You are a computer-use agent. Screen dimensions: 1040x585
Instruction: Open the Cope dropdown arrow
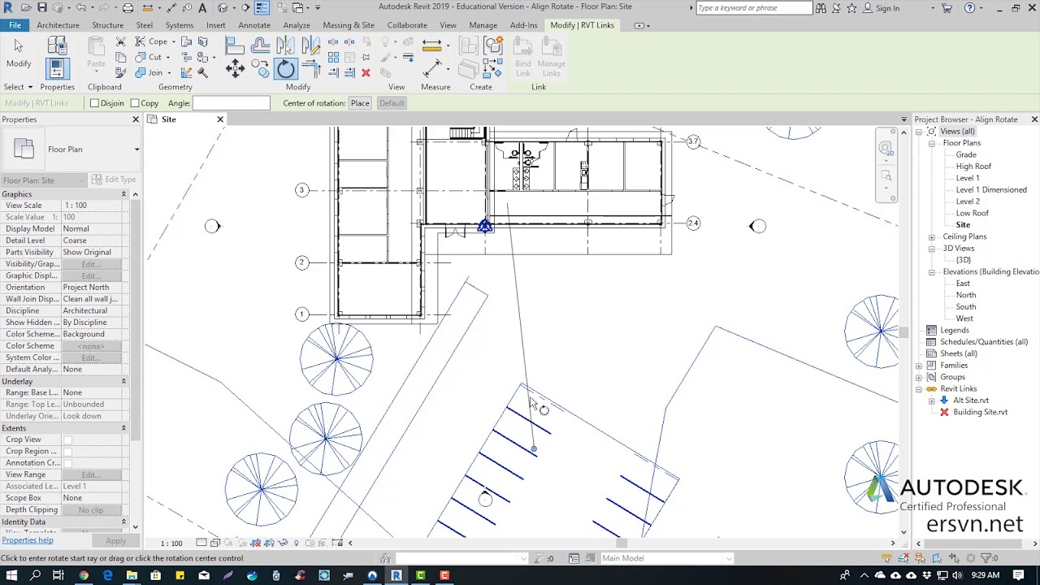click(174, 41)
